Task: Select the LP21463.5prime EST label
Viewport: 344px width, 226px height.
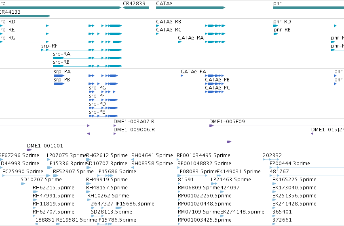Action: tap(231, 180)
